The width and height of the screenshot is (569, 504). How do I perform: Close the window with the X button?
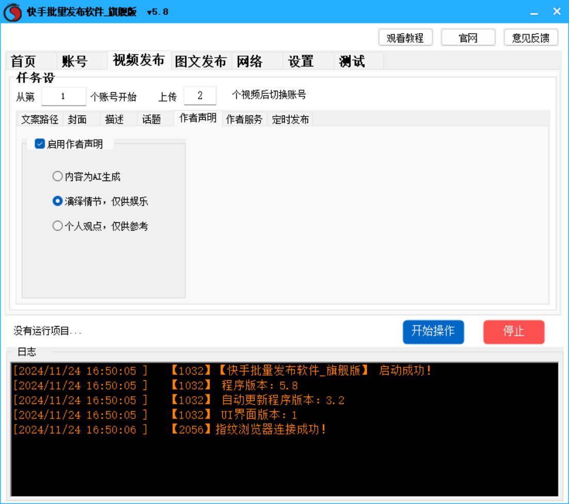point(557,12)
